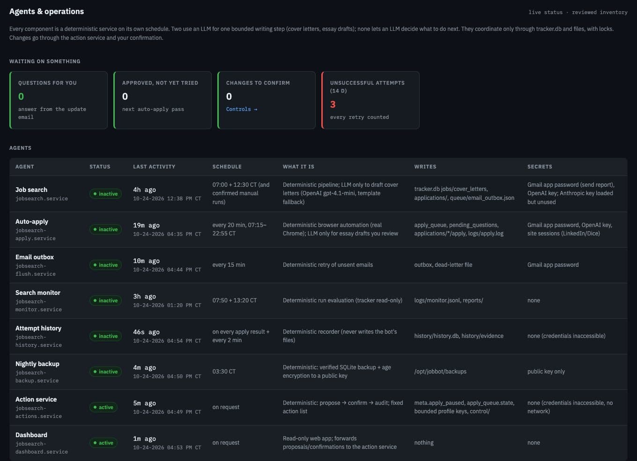
Task: Click the inactive badge in Attempt history row
Action: 105,336
